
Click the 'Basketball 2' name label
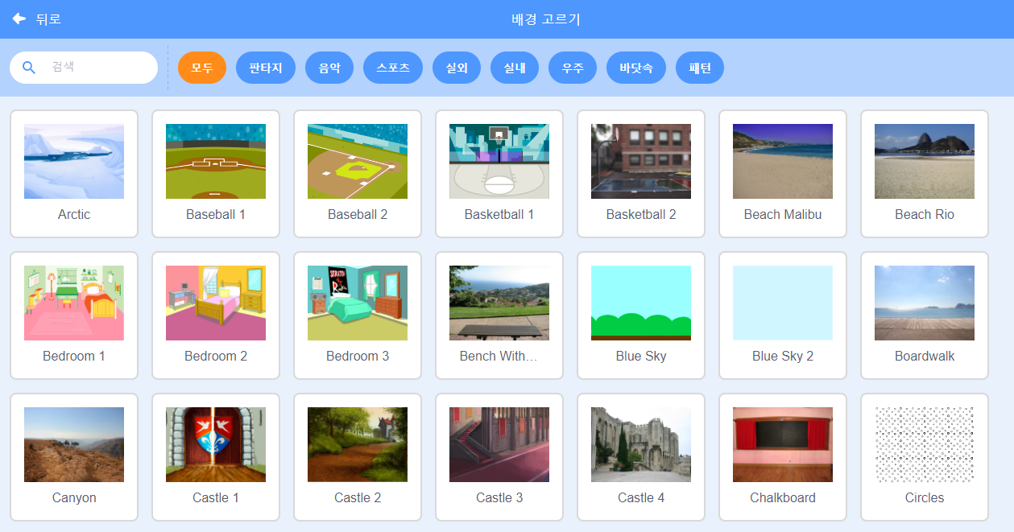click(x=641, y=214)
